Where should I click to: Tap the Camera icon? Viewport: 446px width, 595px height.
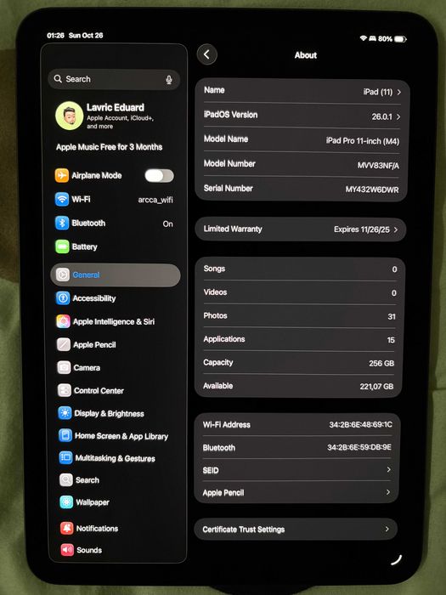64,367
